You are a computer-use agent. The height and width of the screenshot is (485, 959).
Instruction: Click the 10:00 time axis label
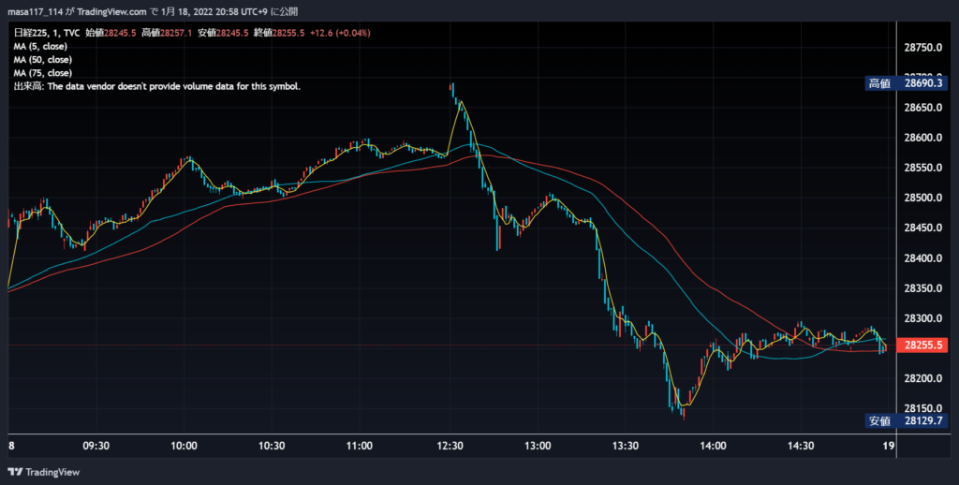184,446
